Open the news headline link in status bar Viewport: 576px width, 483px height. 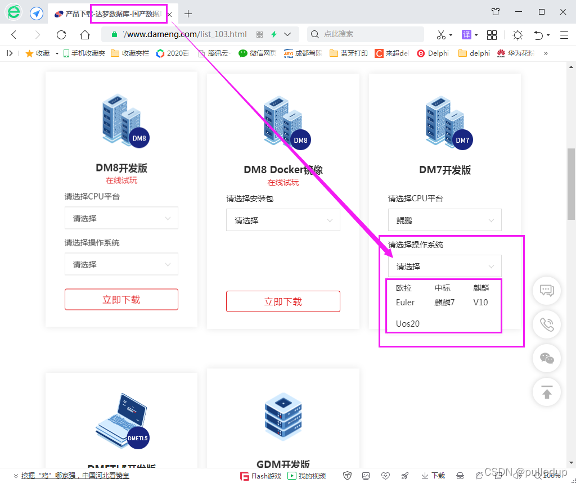pos(75,476)
